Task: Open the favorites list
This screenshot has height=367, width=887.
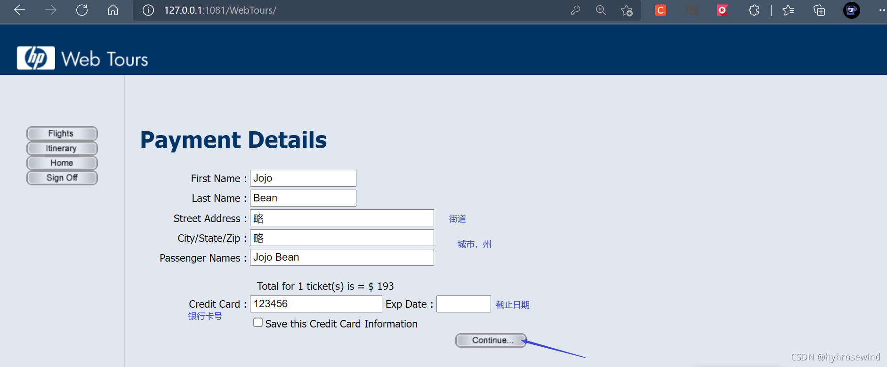Action: click(788, 10)
